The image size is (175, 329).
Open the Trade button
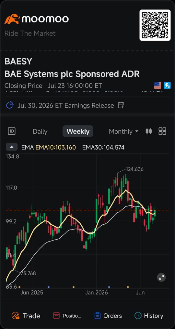point(26,316)
